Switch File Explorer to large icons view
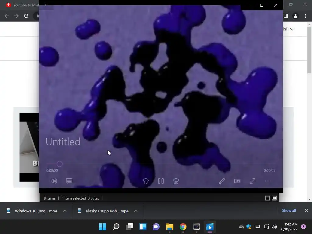Viewport: 312px width, 234px height. pos(274,198)
